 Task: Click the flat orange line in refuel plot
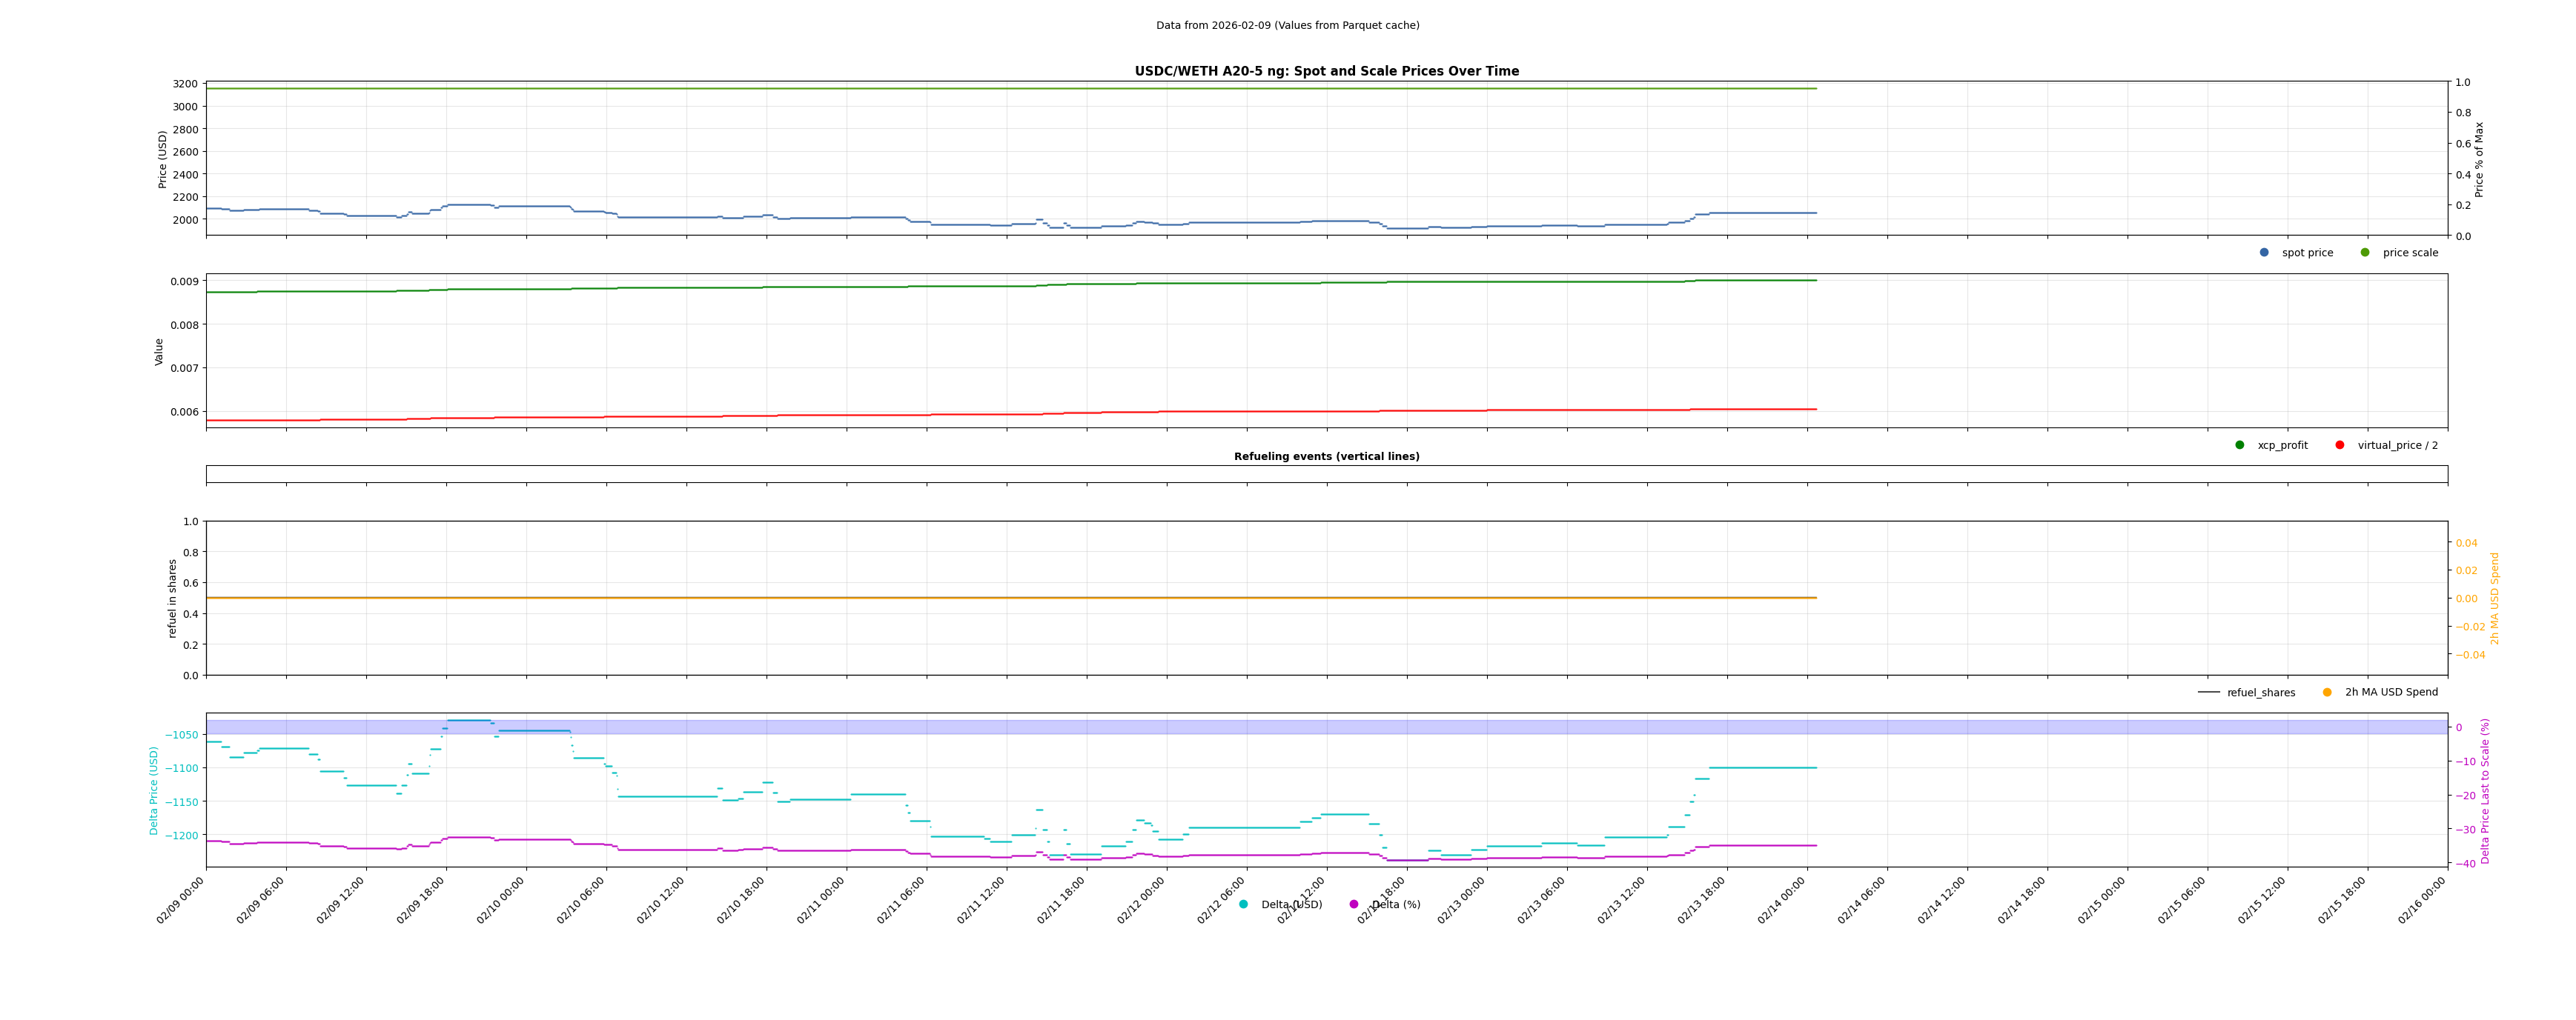(x=1000, y=599)
